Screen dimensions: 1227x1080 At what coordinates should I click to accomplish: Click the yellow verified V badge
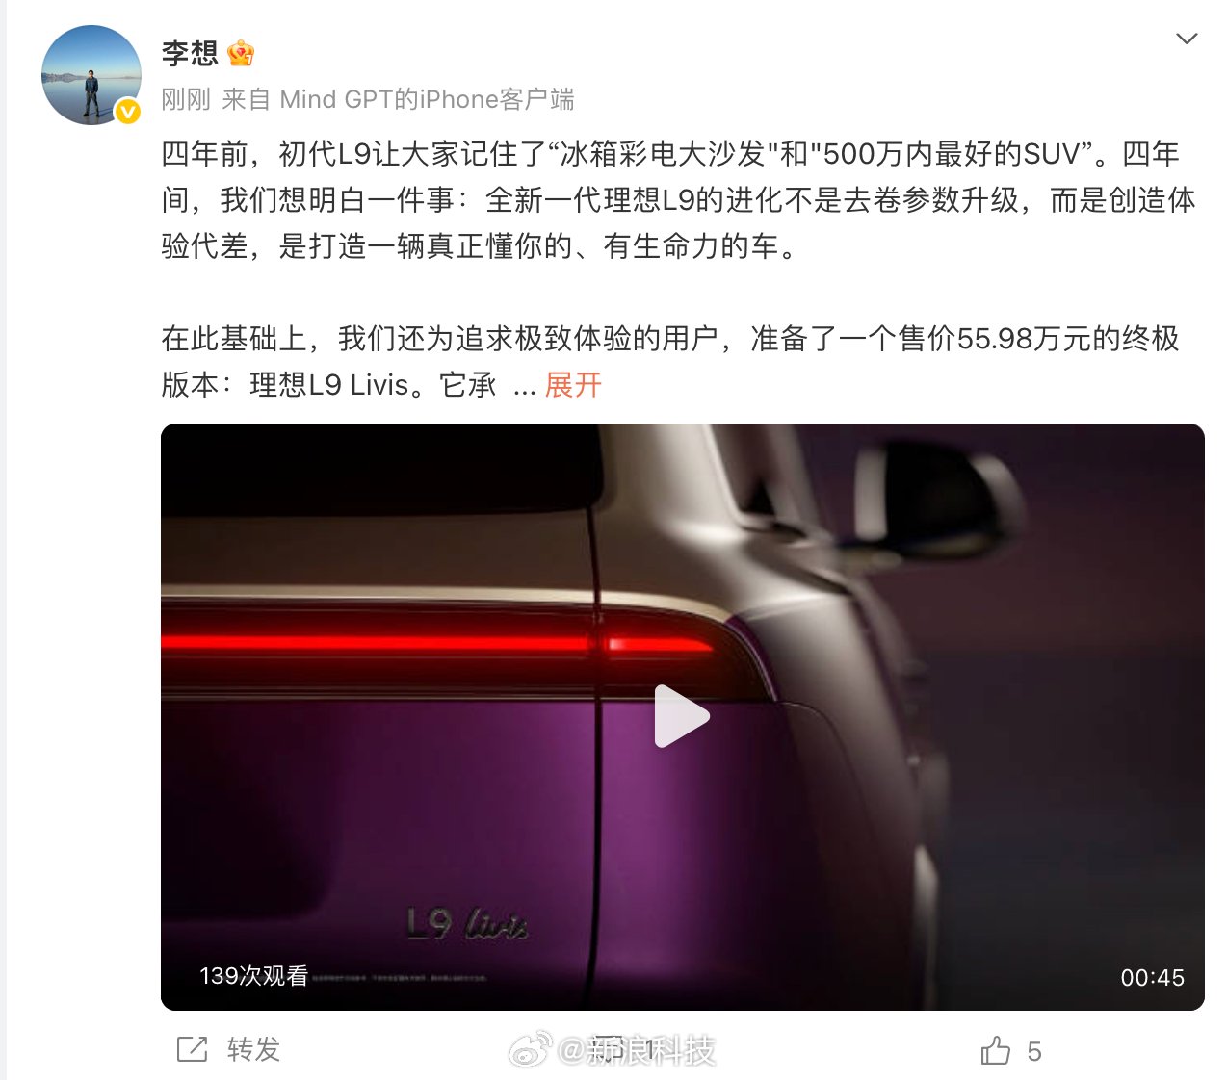coord(128,113)
